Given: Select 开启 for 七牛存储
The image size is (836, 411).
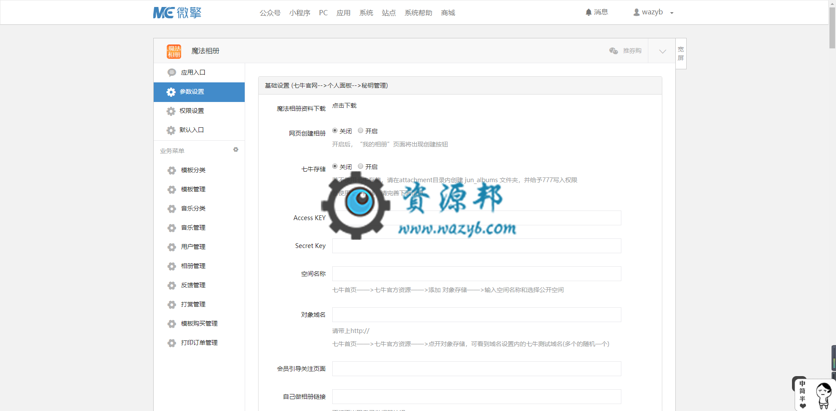Looking at the screenshot, I should [x=361, y=166].
